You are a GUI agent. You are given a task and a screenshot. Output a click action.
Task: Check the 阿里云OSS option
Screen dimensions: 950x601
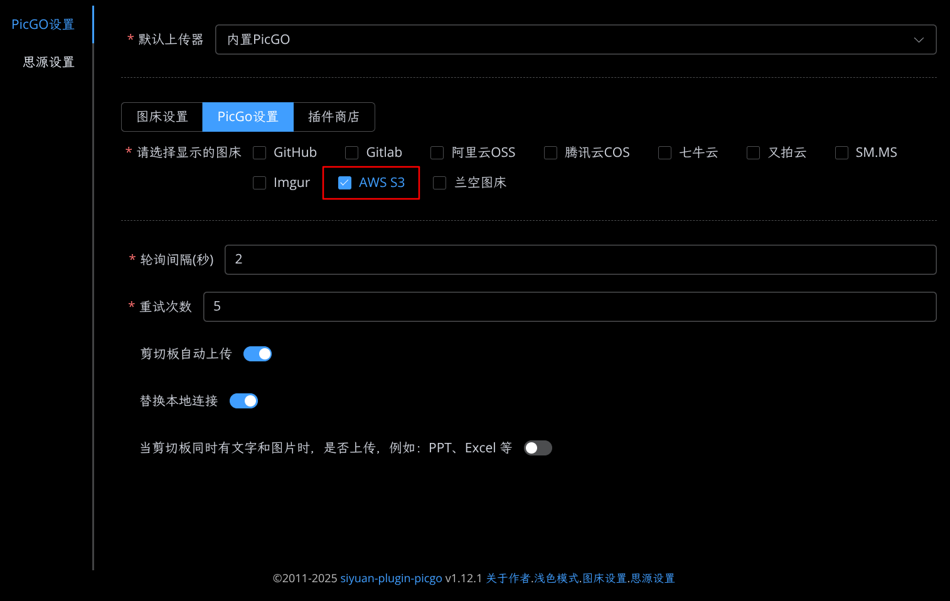437,152
